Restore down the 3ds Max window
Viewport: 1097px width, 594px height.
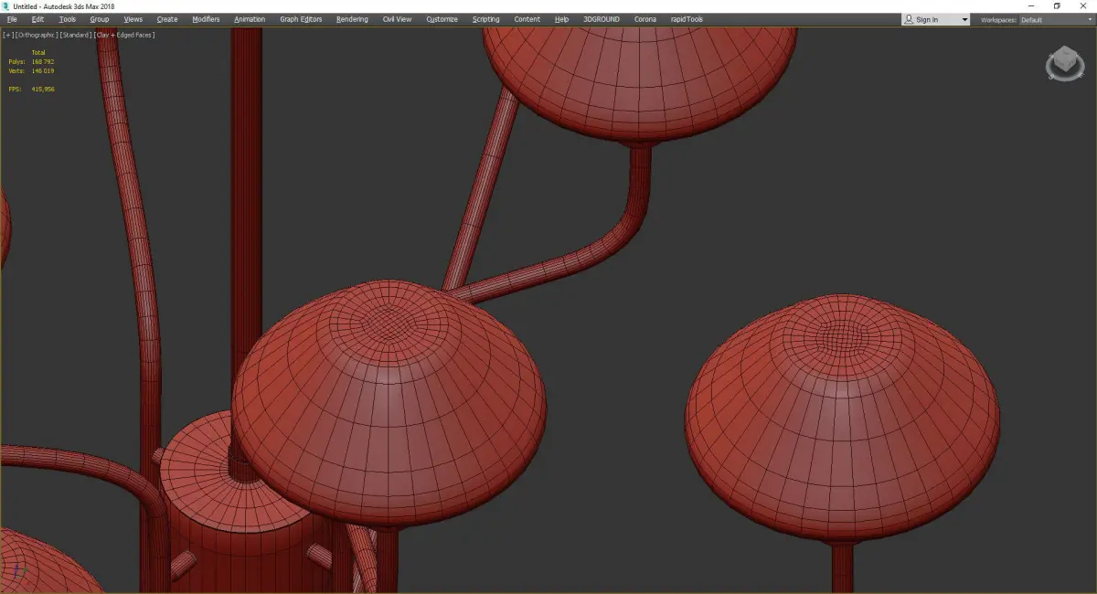[x=1058, y=5]
